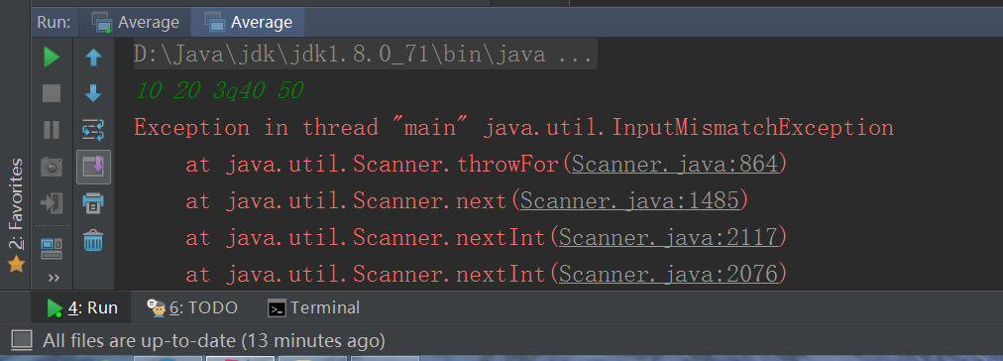Click the Exit icon in Run toolbar
Screen dimensions: 1003x361
coord(52,204)
